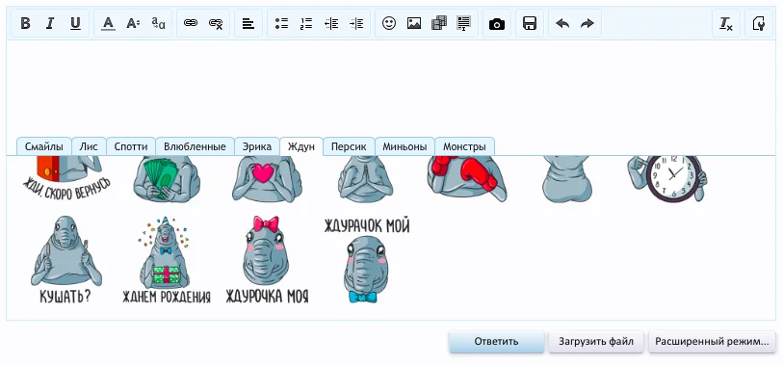
Task: Insert the Zhdun holding money sticker
Action: 167,179
